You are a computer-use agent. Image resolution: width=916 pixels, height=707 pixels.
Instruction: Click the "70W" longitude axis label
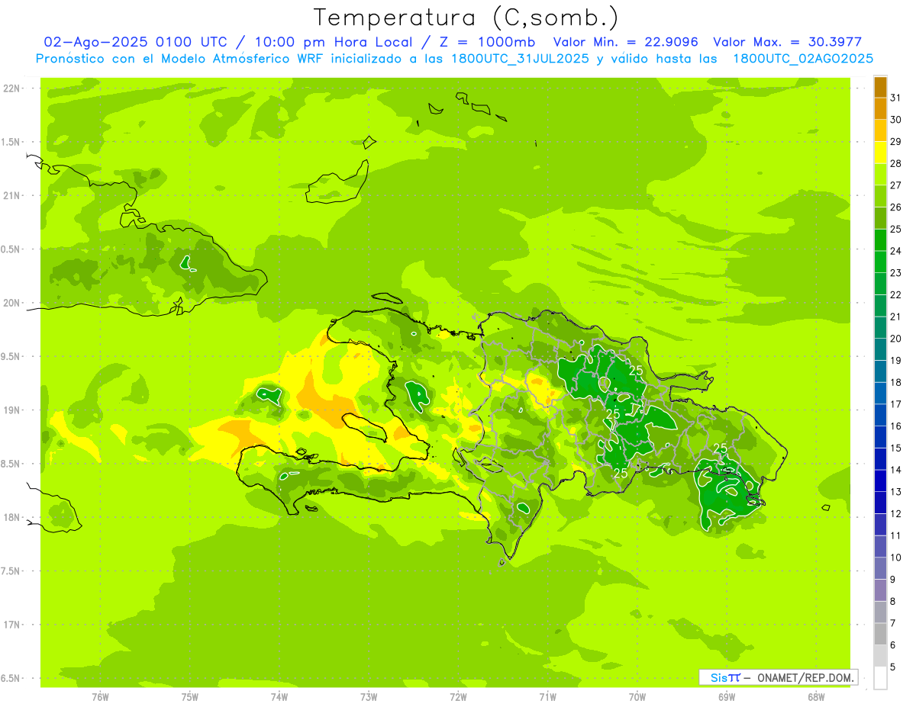coord(637,697)
